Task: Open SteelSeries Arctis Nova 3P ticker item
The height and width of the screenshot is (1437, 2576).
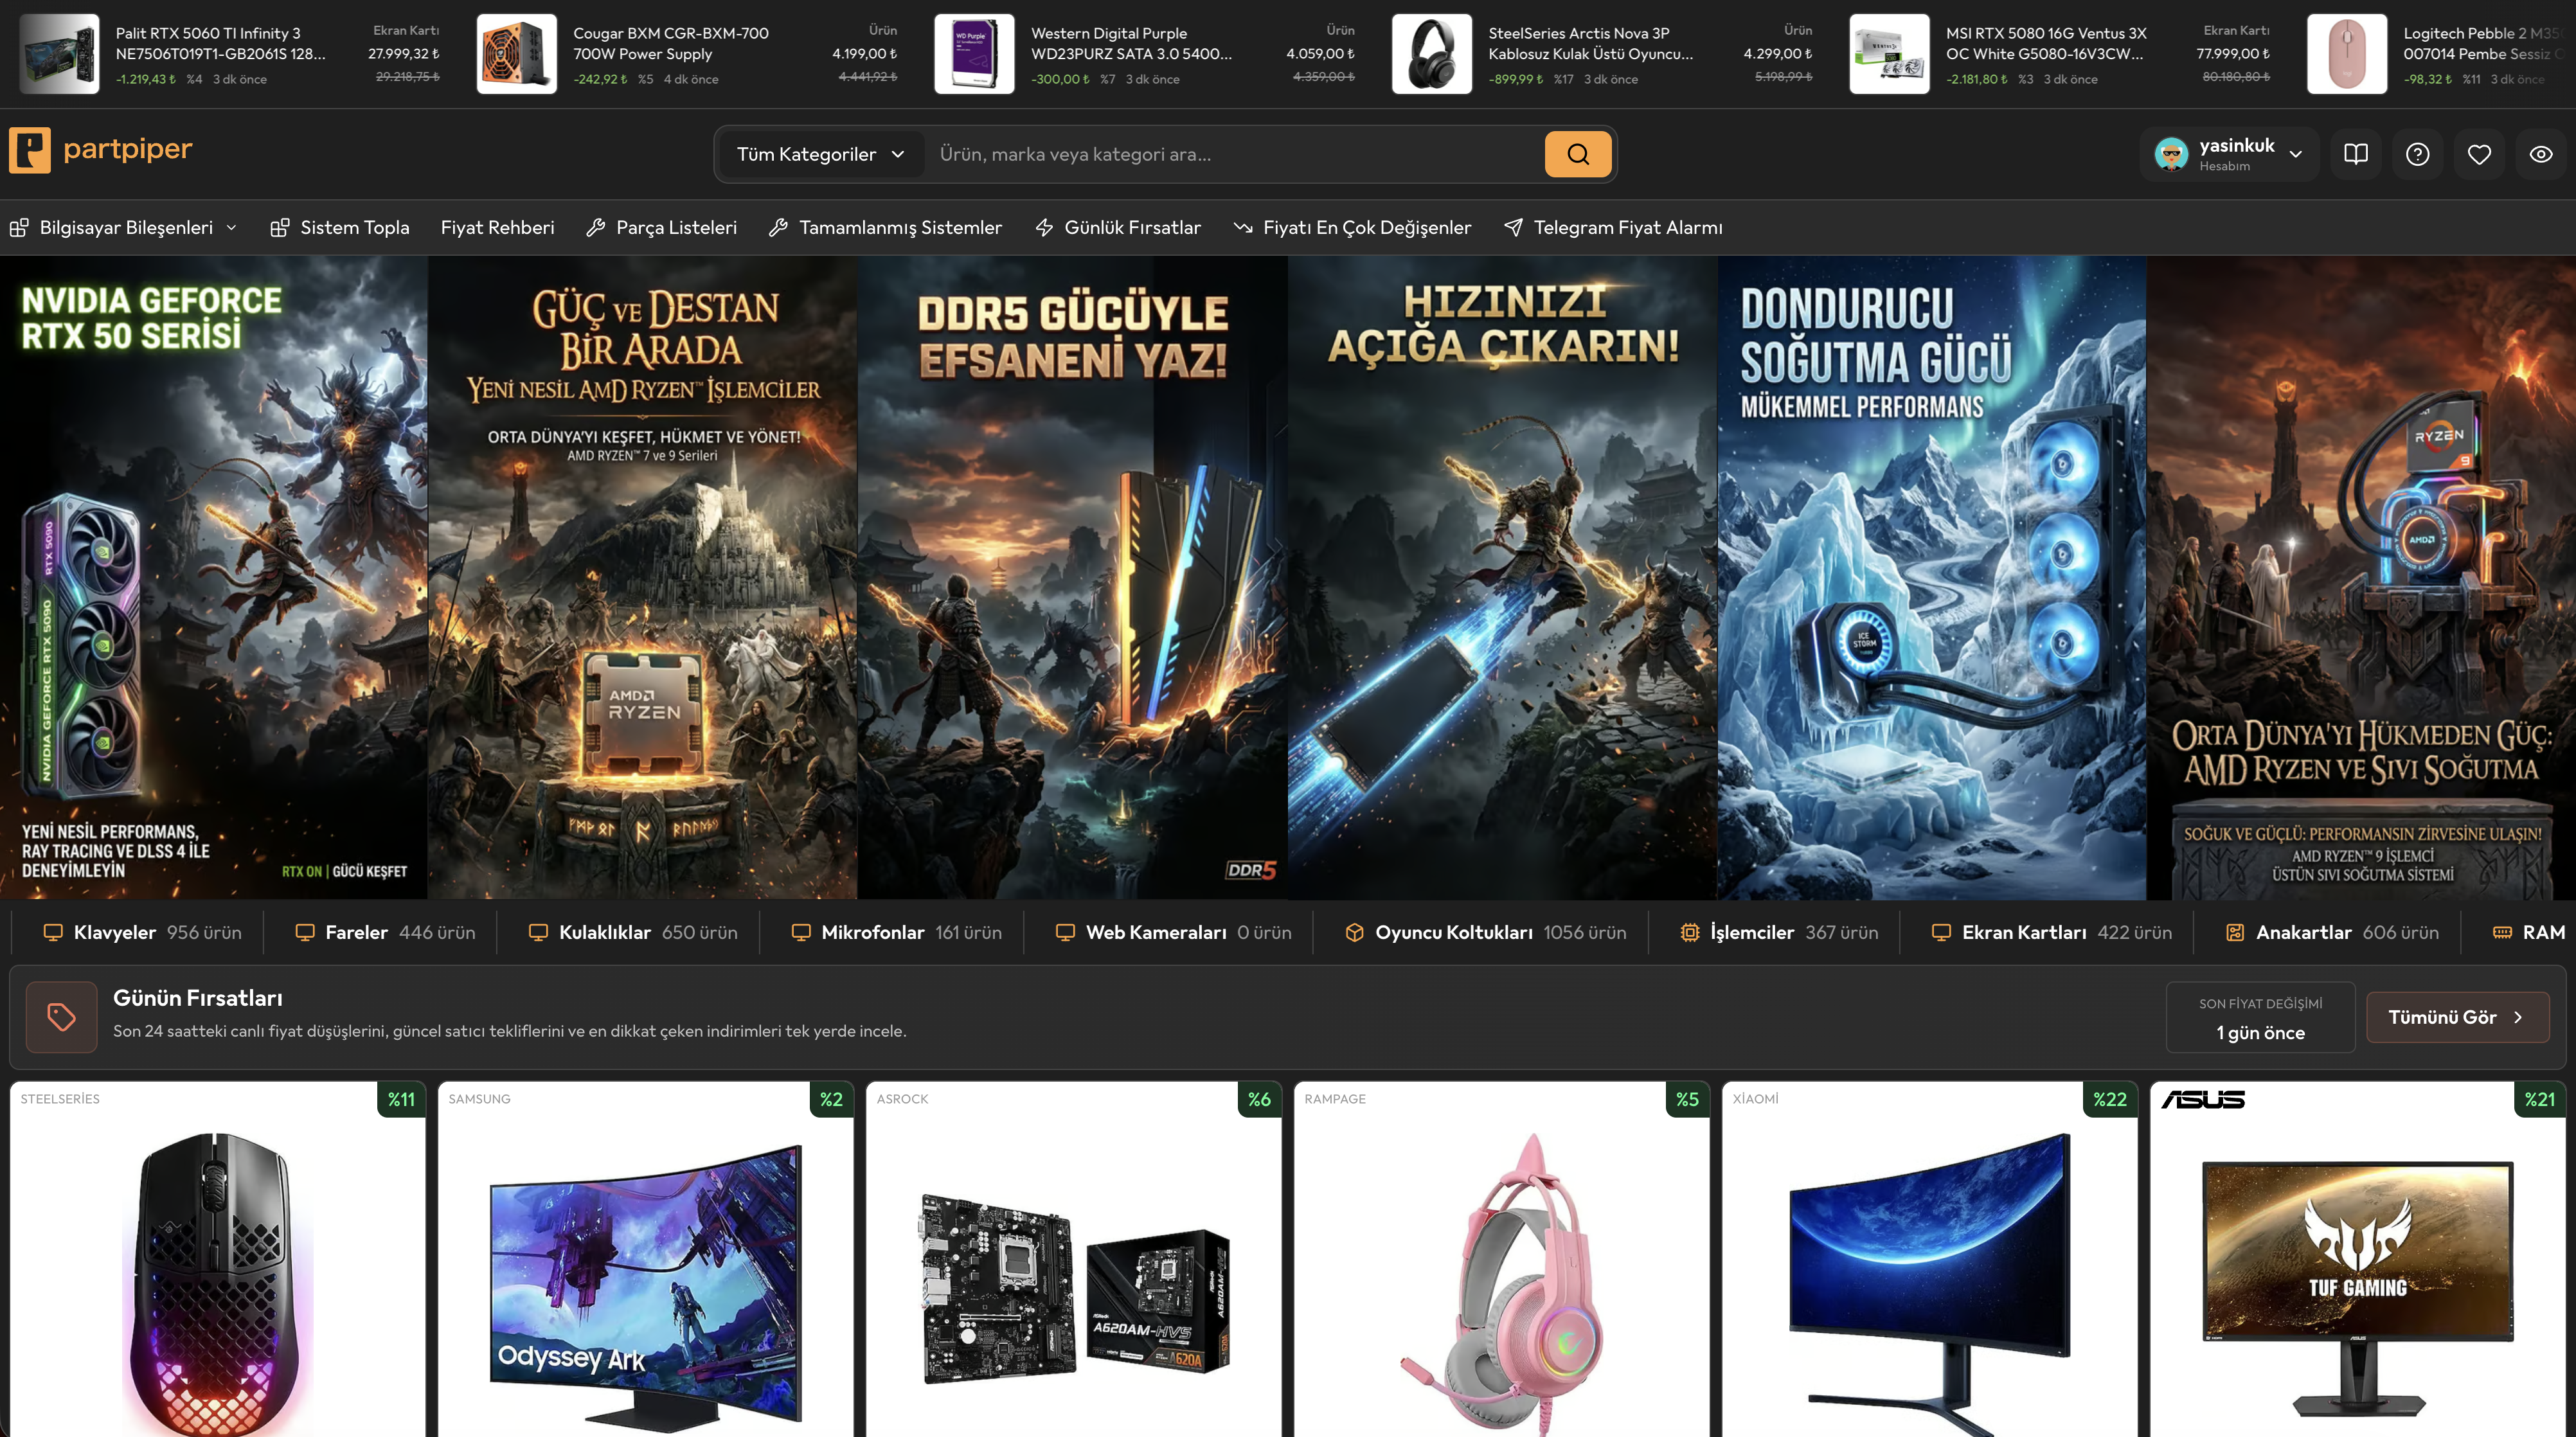Action: click(1602, 54)
